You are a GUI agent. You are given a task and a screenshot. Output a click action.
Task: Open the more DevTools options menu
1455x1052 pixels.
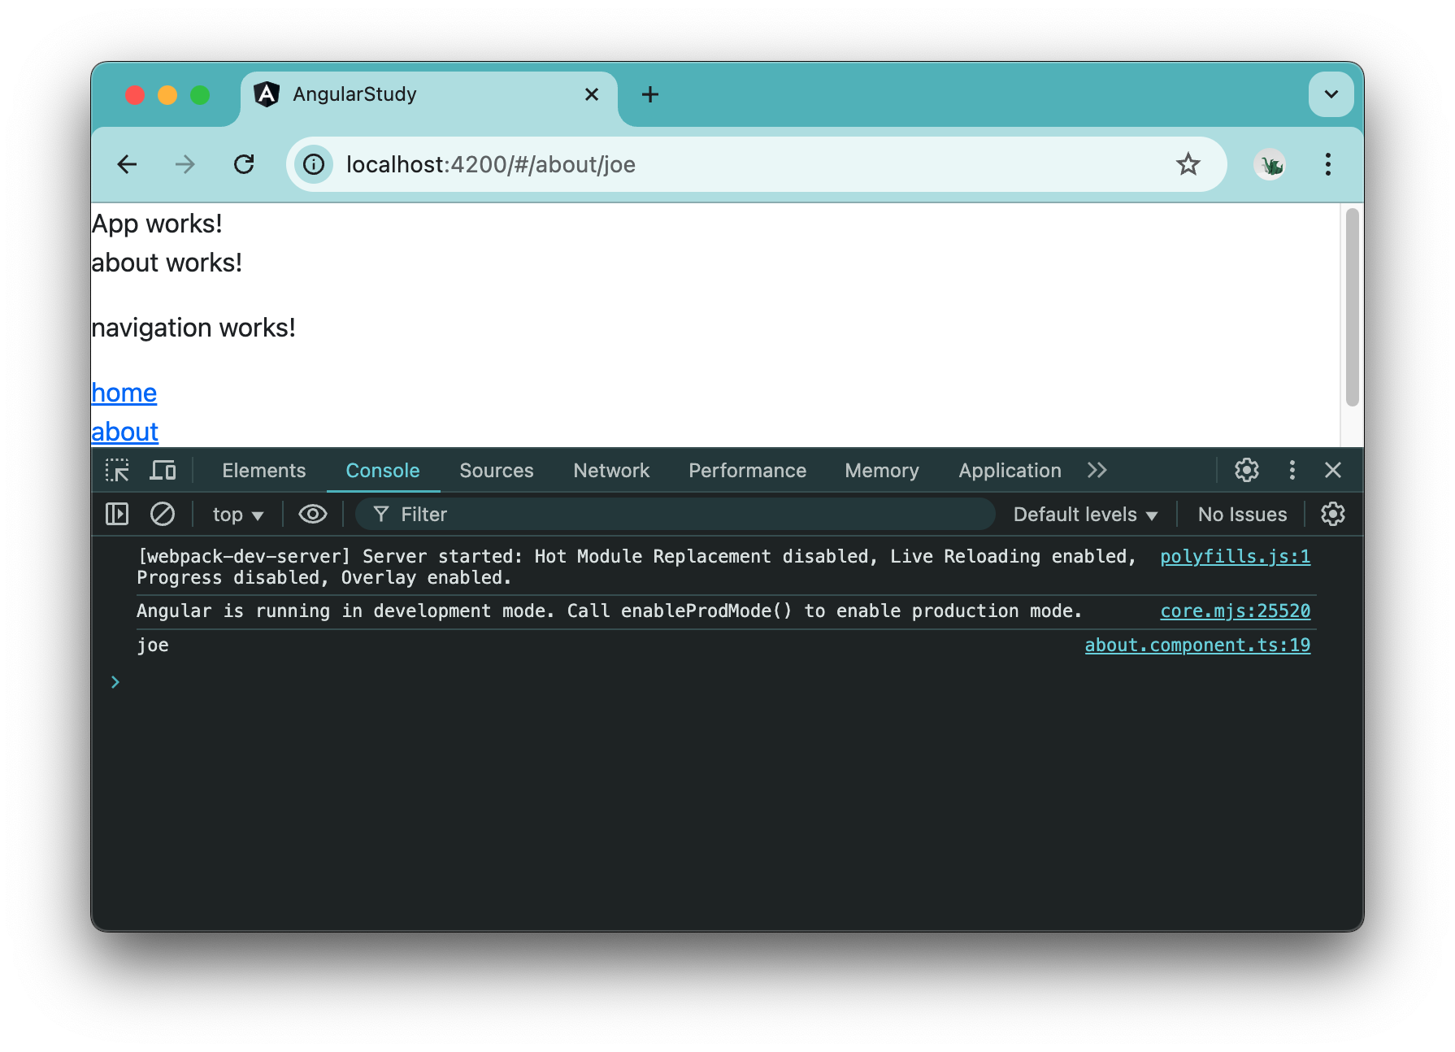[1292, 470]
